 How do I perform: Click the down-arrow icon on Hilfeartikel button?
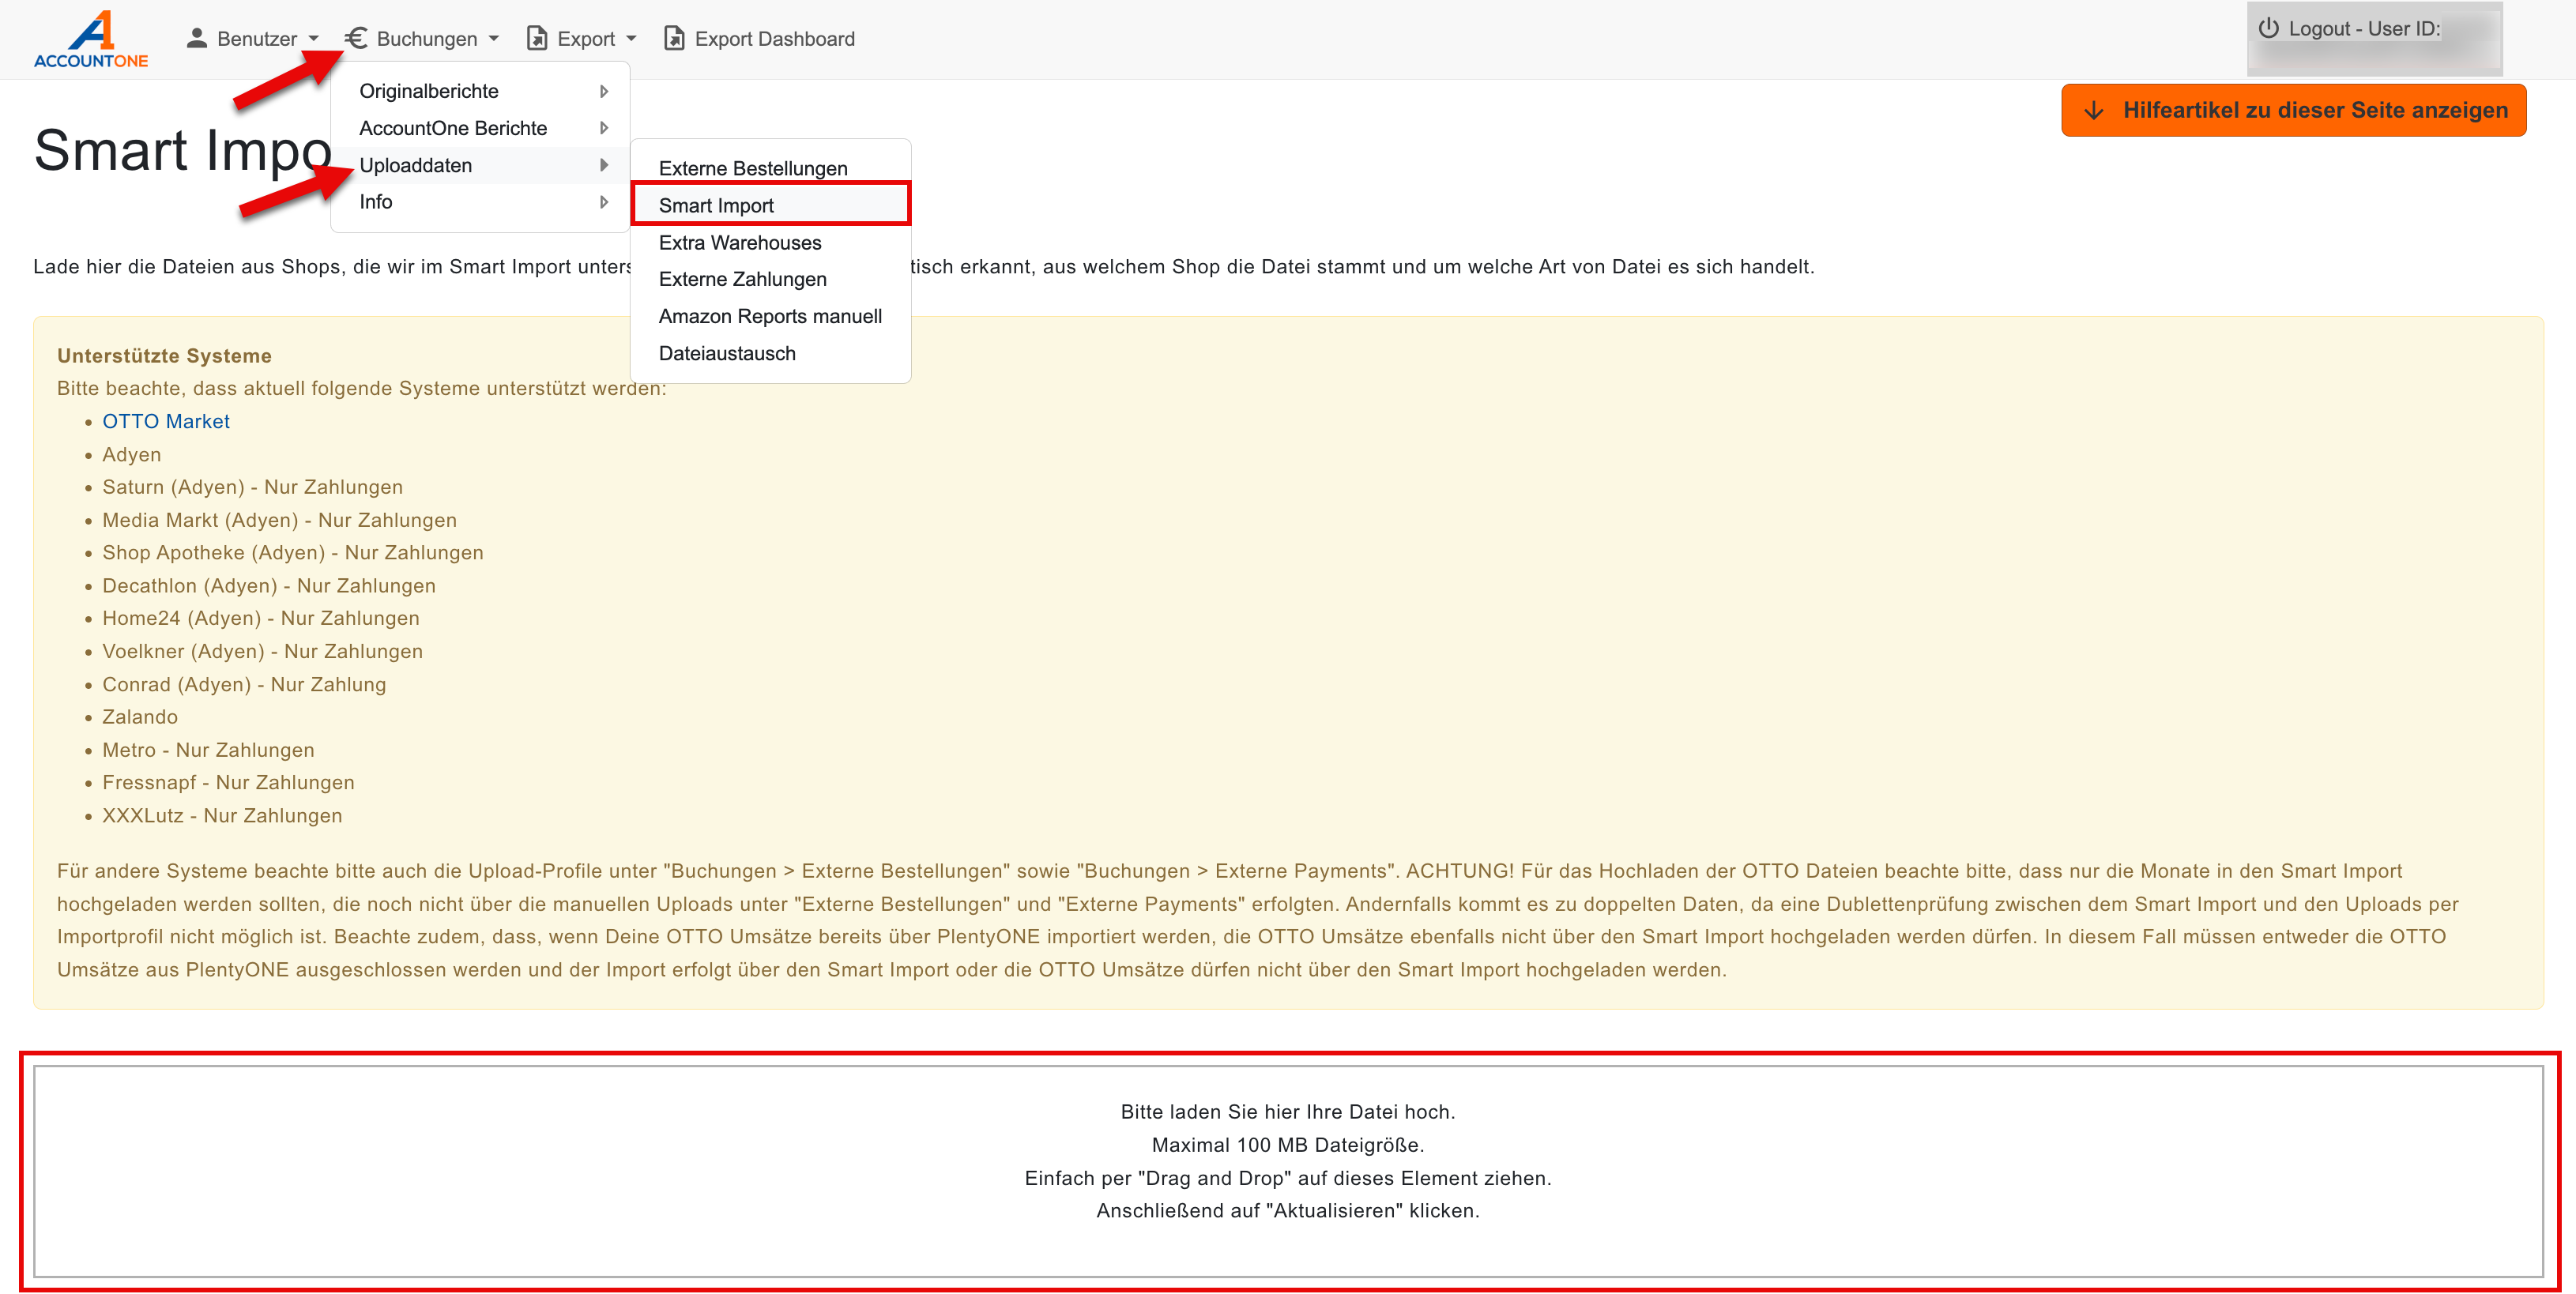click(x=2093, y=110)
